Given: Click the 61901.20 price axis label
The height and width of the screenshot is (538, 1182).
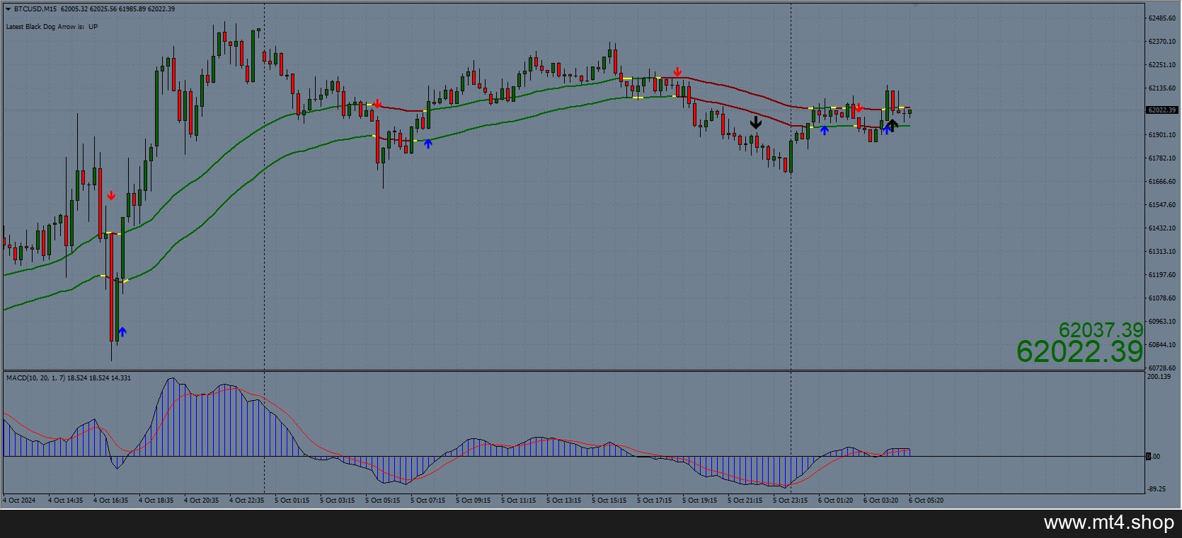Looking at the screenshot, I should [x=1162, y=135].
